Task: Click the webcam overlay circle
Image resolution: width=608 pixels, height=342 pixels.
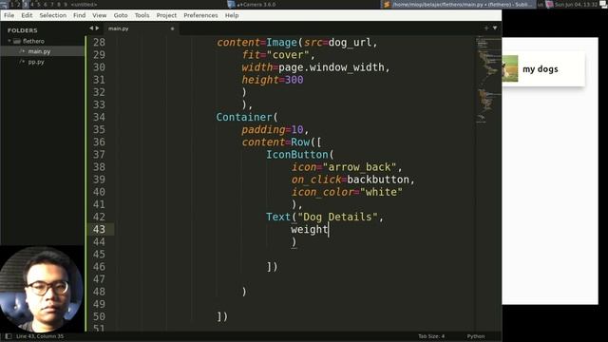Action: tap(42, 289)
